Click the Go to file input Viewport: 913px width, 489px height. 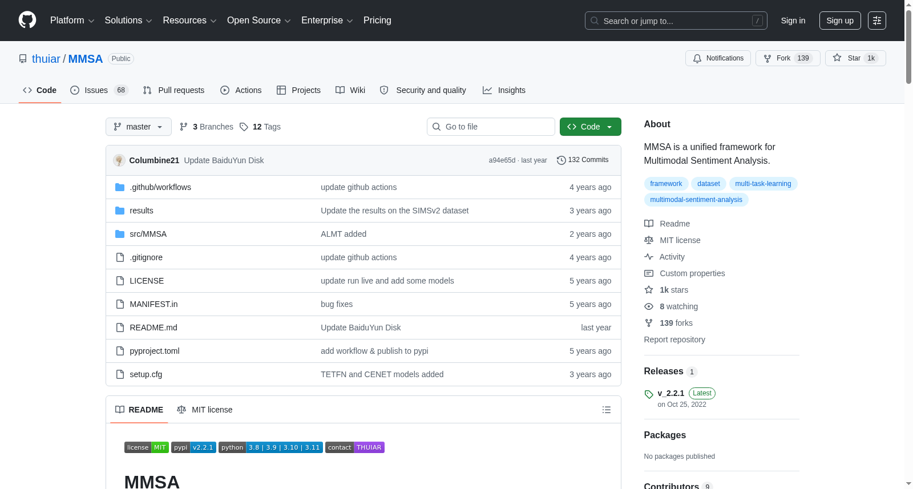491,127
